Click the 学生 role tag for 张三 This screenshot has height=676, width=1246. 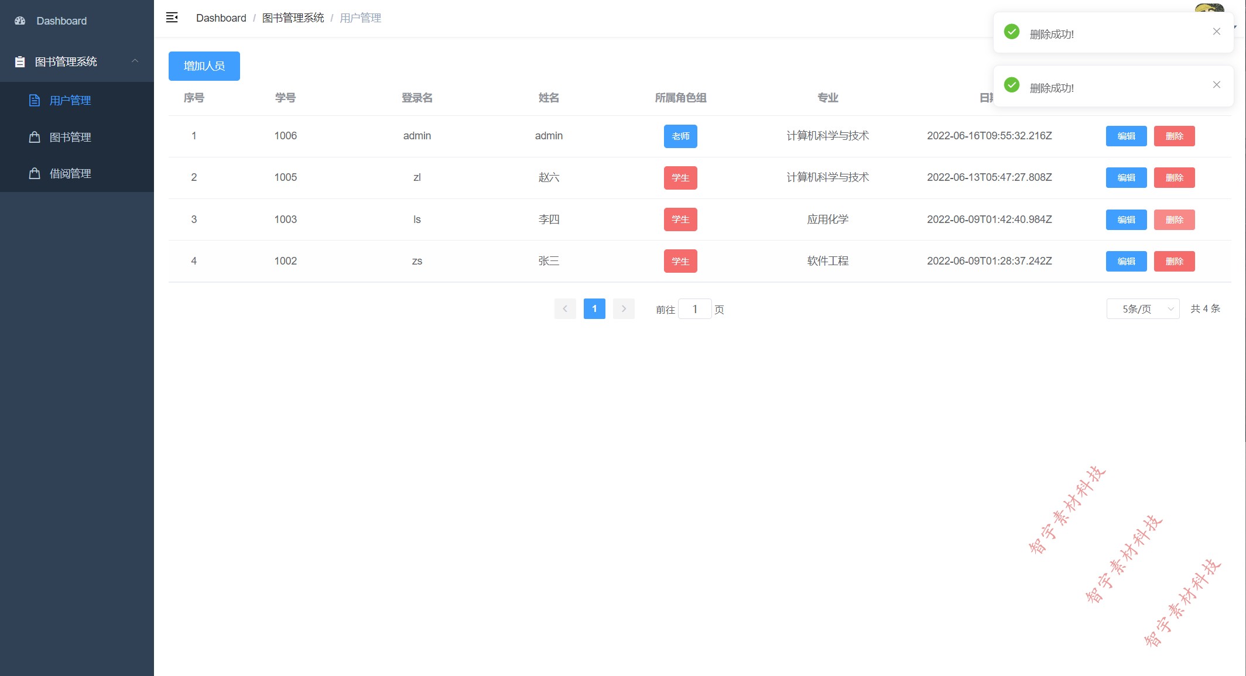680,262
